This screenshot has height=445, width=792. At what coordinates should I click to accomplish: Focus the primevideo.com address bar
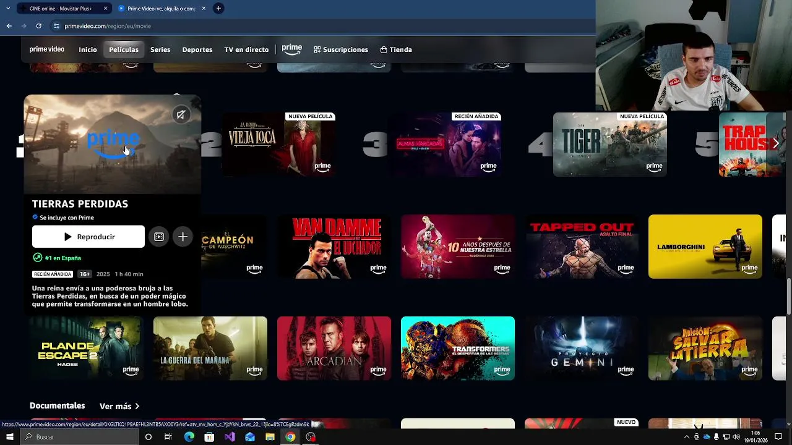322,26
